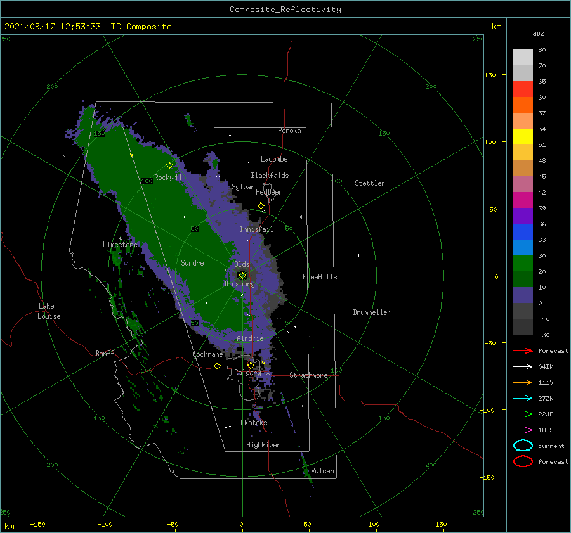Click the Stettler city label

pyautogui.click(x=370, y=183)
